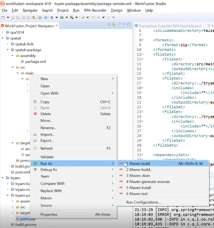Open the RPA Recorder menu
Screen dimensions: 214x228
click(x=95, y=10)
